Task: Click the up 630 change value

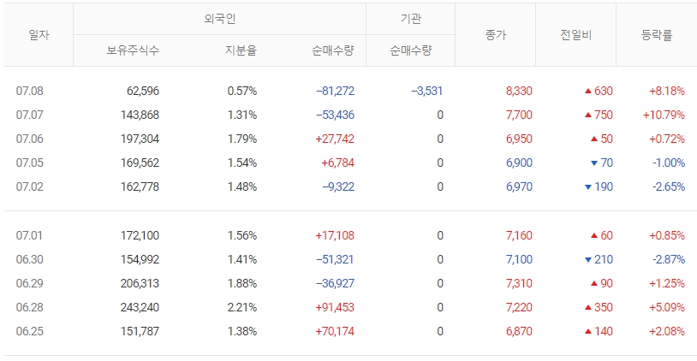Action: 599,91
